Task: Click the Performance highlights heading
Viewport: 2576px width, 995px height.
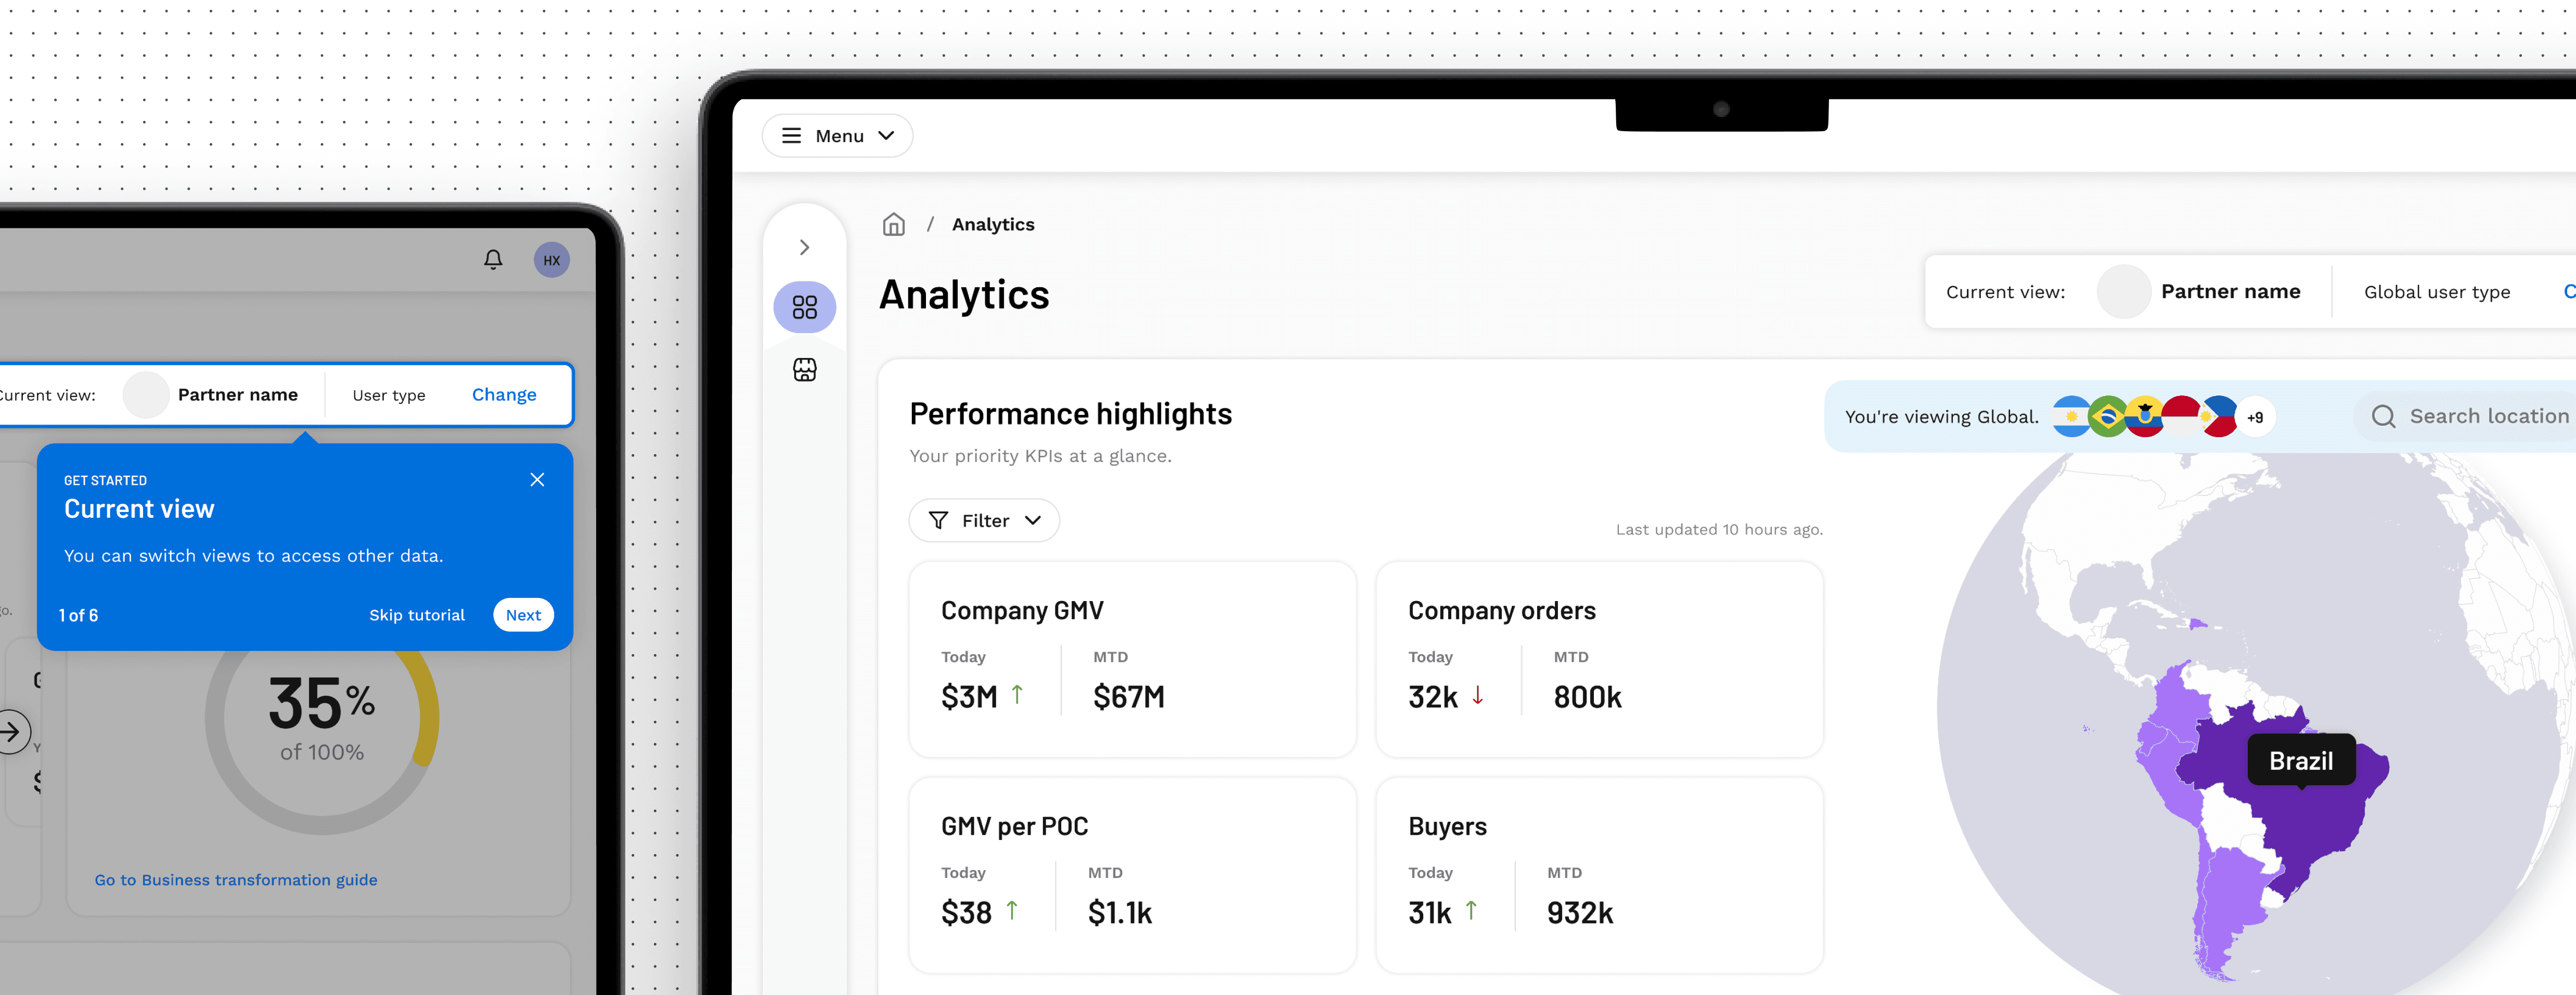Action: click(x=1070, y=414)
